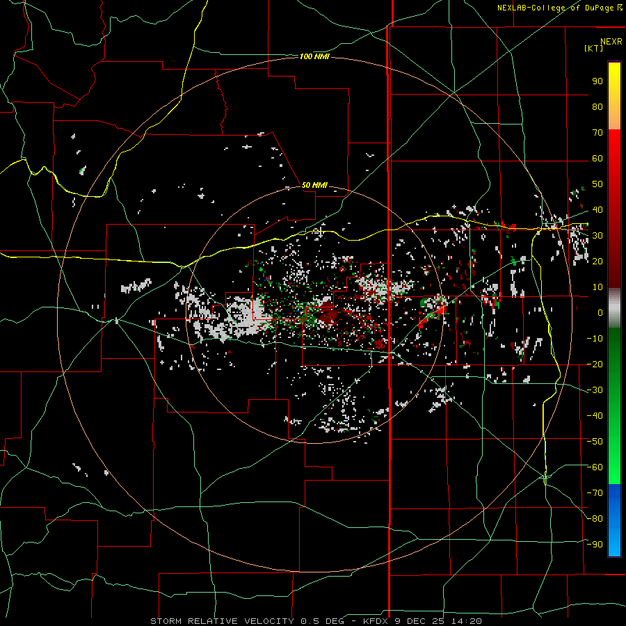Click the 40 value on the velocity scale
This screenshot has height=626, width=626.
[x=597, y=209]
